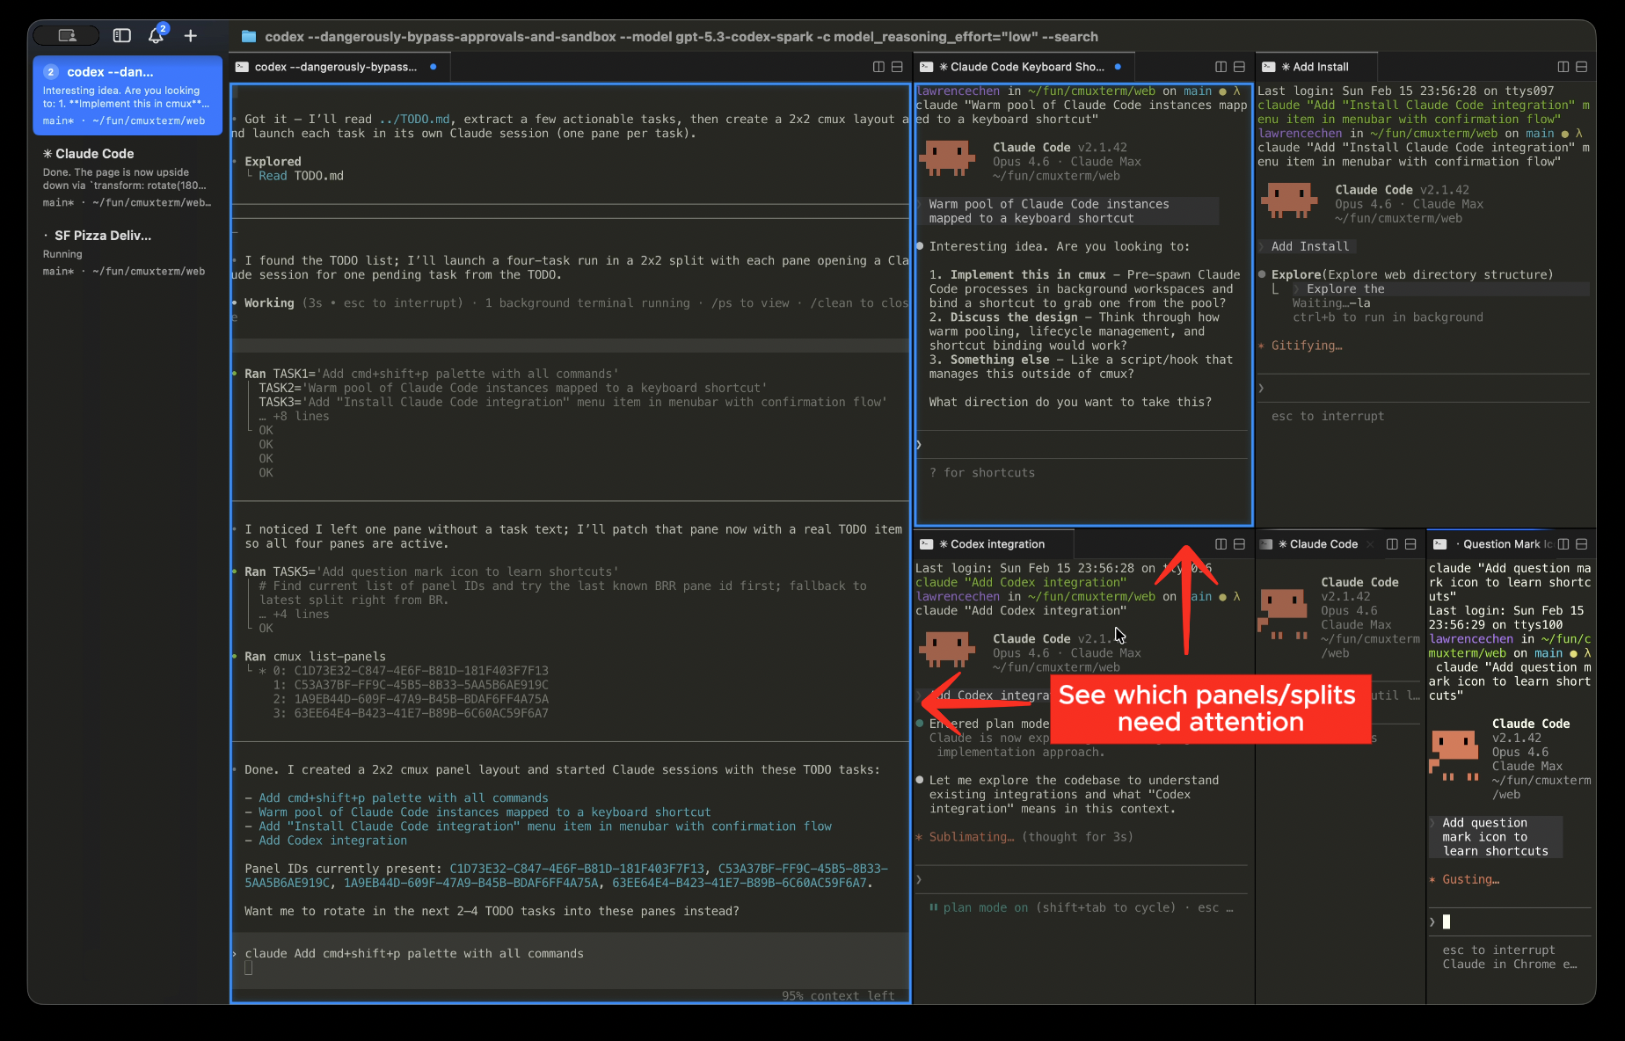This screenshot has width=1625, height=1041.
Task: Open the Claude Code session in sidebar
Action: click(127, 176)
